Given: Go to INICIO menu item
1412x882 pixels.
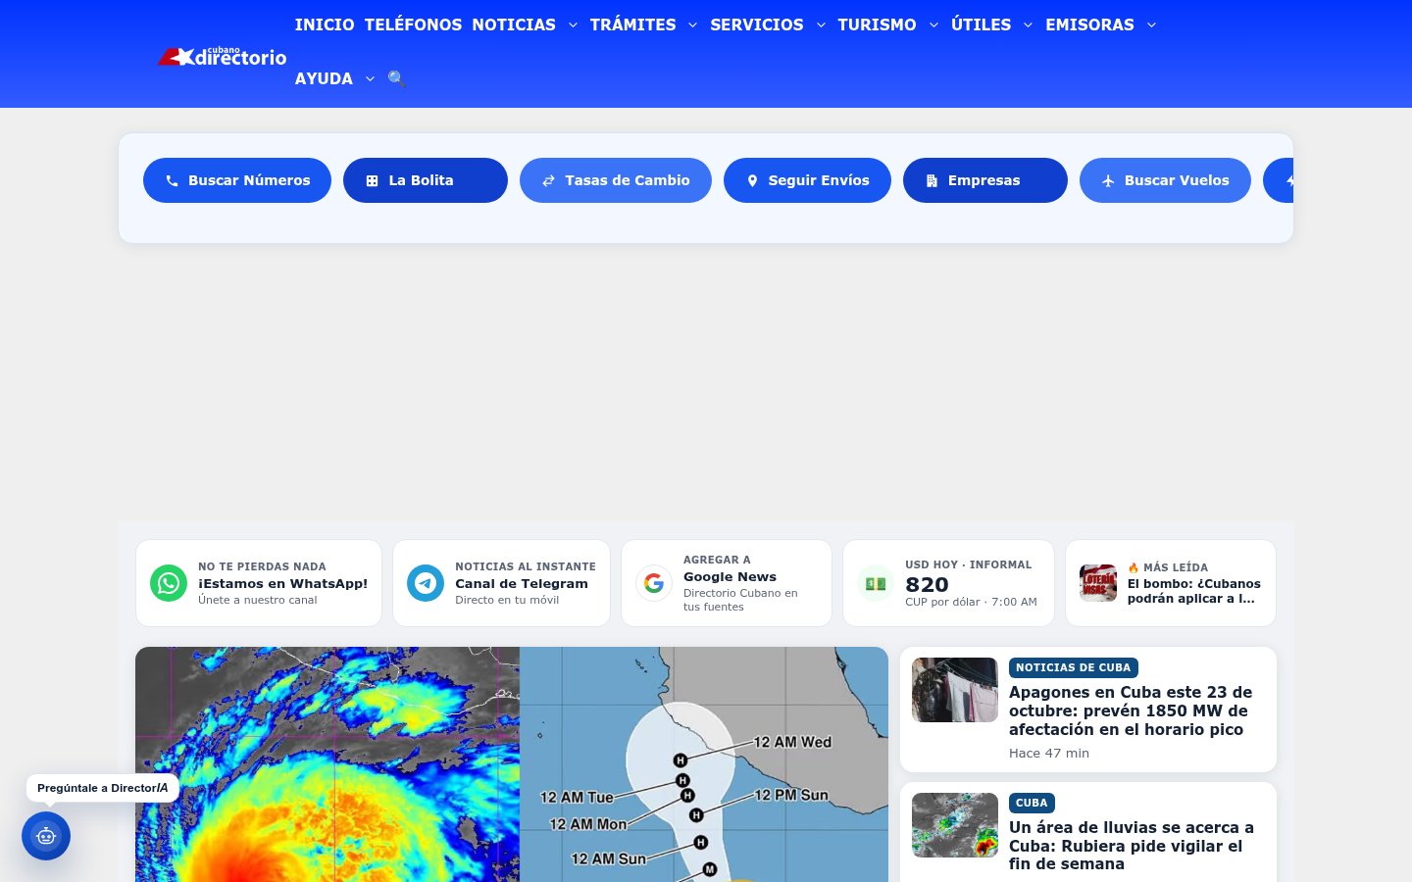Looking at the screenshot, I should pos(325,24).
